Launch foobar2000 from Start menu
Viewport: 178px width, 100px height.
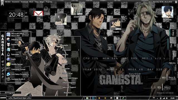pos(18,44)
